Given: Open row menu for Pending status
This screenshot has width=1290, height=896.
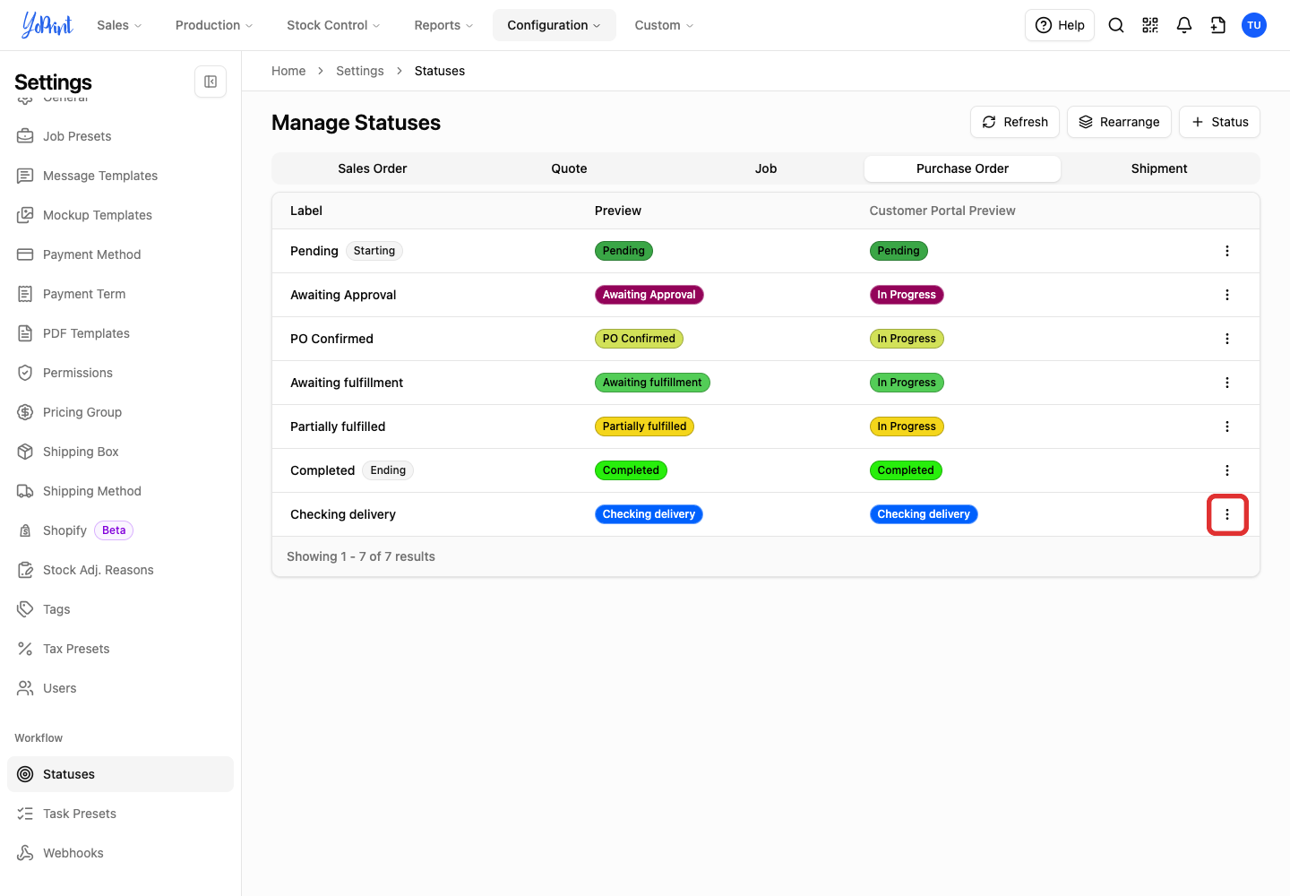Looking at the screenshot, I should pos(1227,251).
